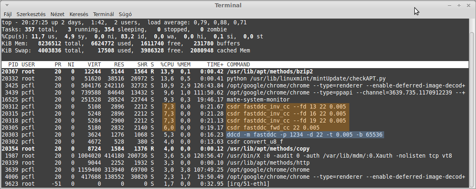This screenshot has width=476, height=189.
Task: Click the [irq/51-eth1] process line
Action: point(234,184)
